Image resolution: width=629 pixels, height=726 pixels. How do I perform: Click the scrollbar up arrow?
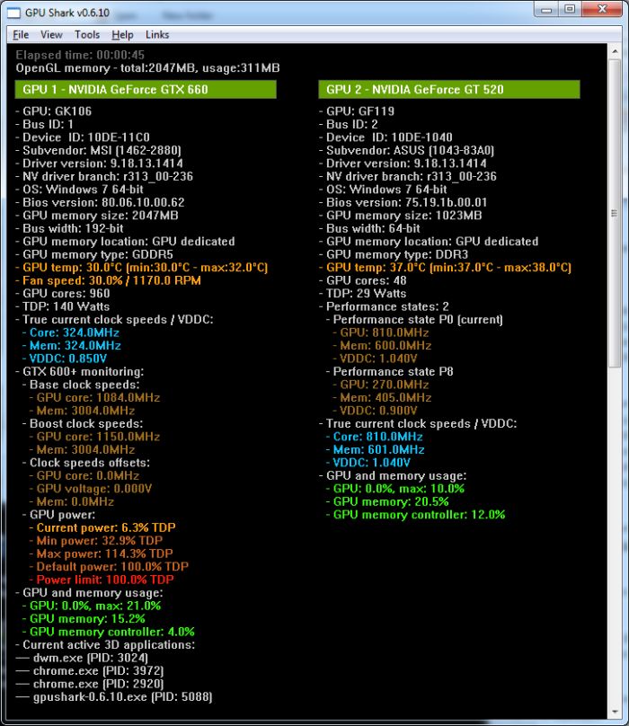pyautogui.click(x=615, y=51)
